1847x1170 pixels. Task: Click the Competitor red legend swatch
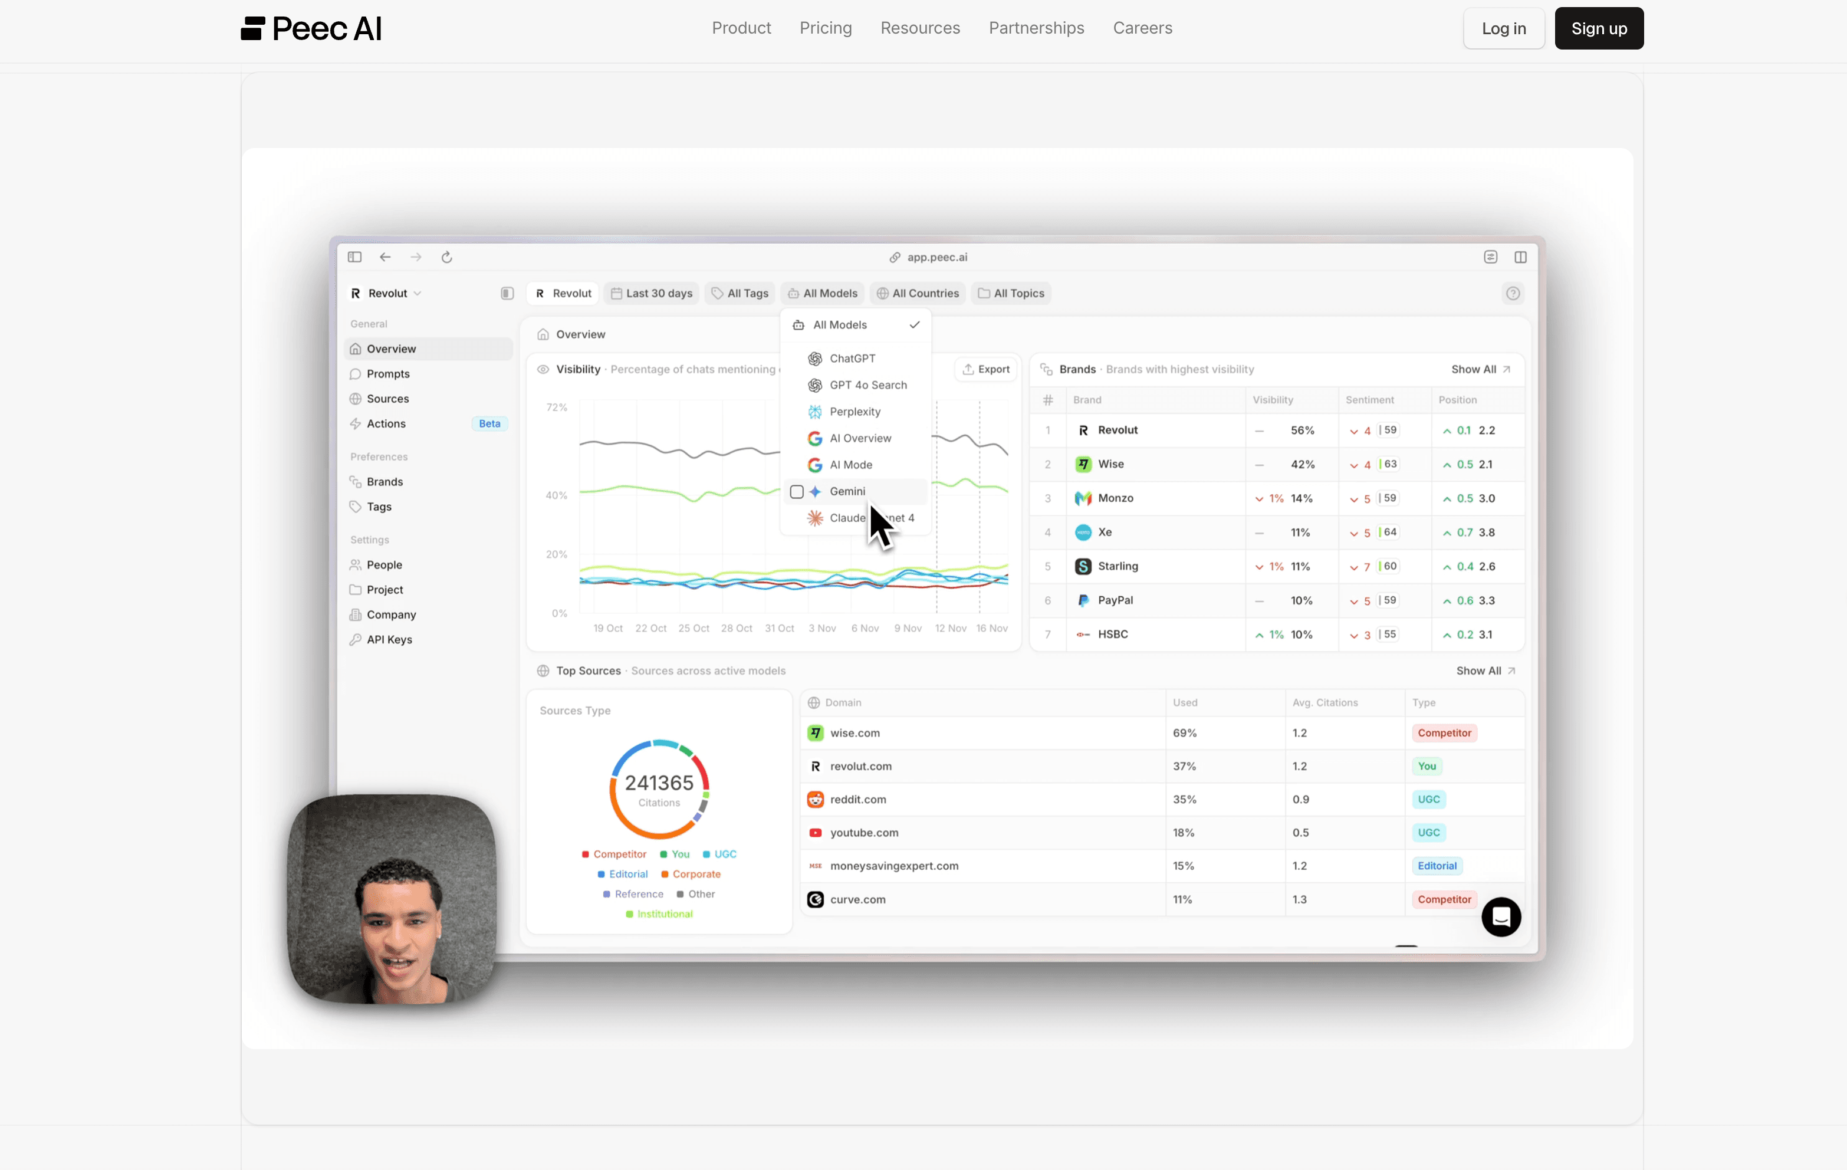[x=585, y=854]
